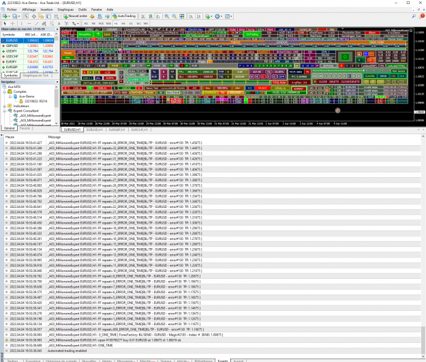Collapse the Expert Consultant tree node

(4, 111)
